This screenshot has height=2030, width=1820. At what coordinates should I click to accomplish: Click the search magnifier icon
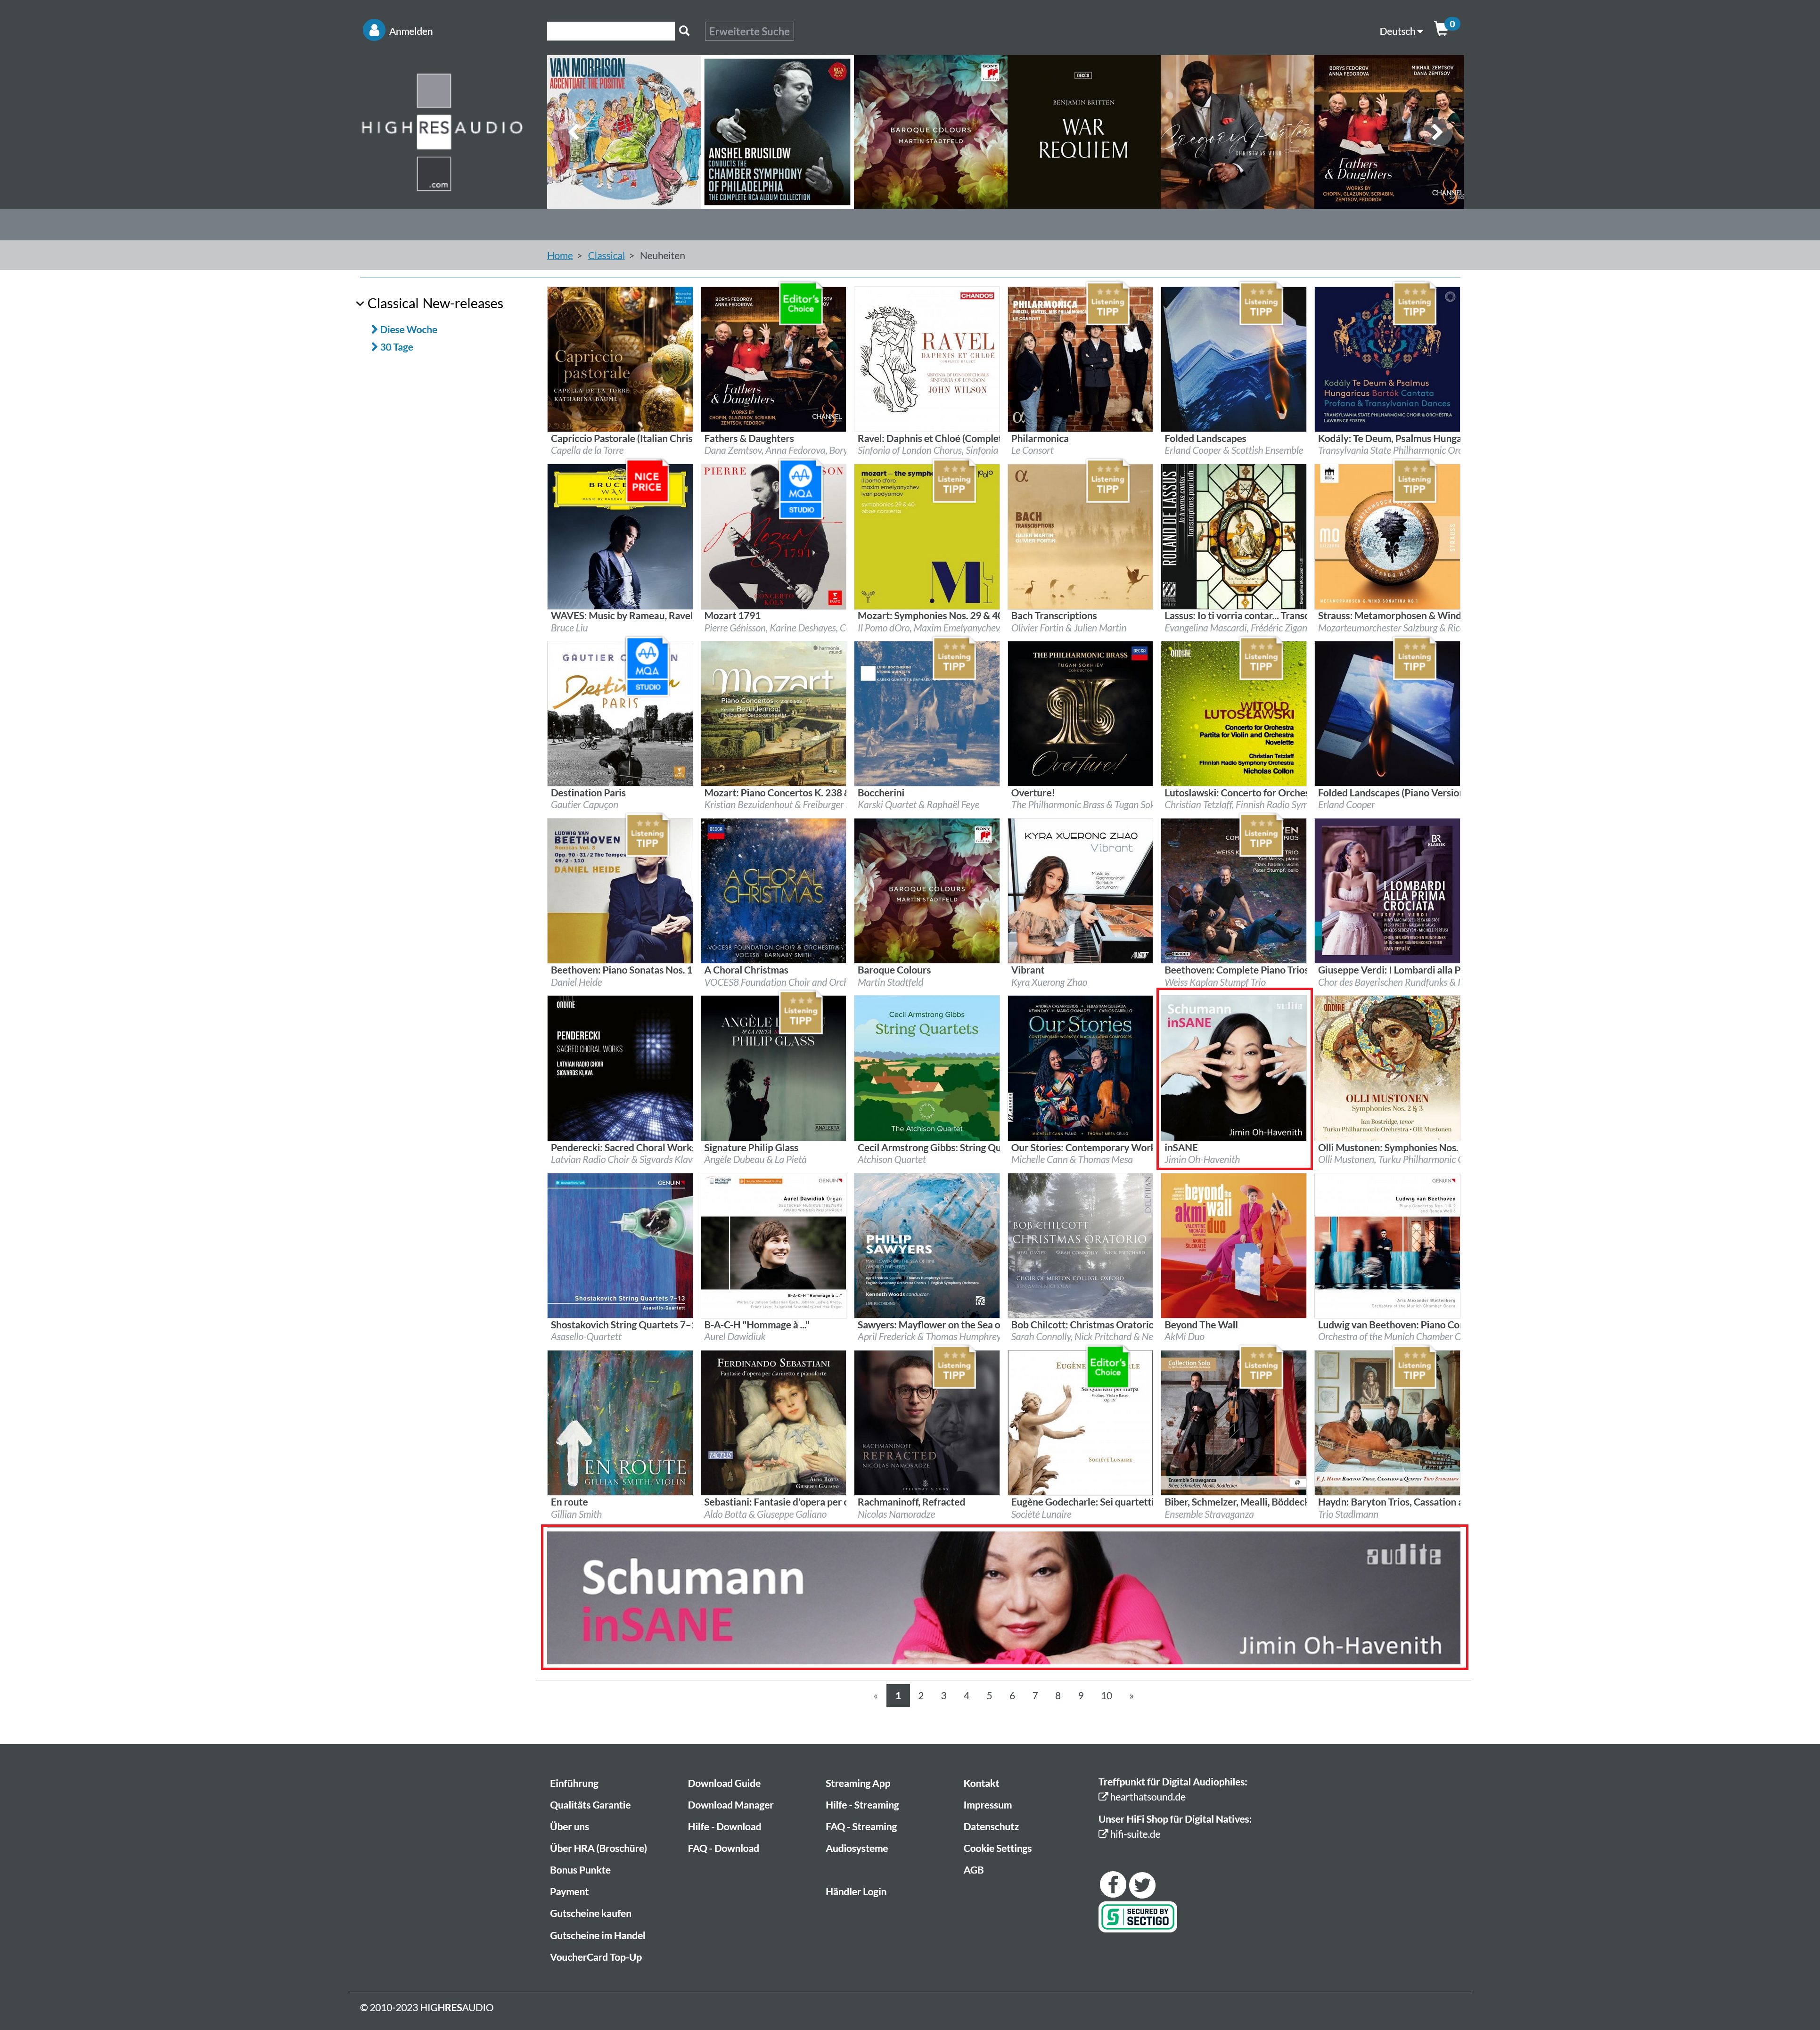(x=684, y=31)
